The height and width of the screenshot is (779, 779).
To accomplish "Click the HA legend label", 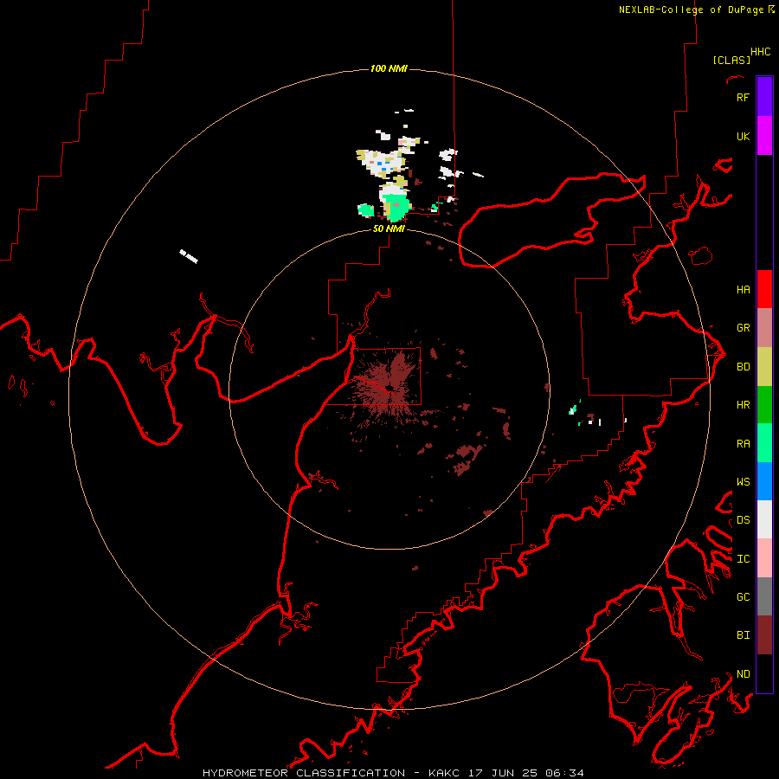I will (744, 289).
